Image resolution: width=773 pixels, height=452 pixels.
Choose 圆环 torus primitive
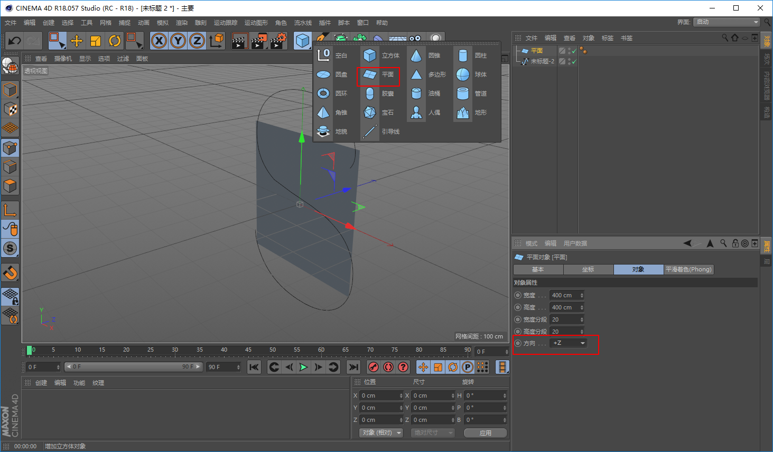click(332, 93)
